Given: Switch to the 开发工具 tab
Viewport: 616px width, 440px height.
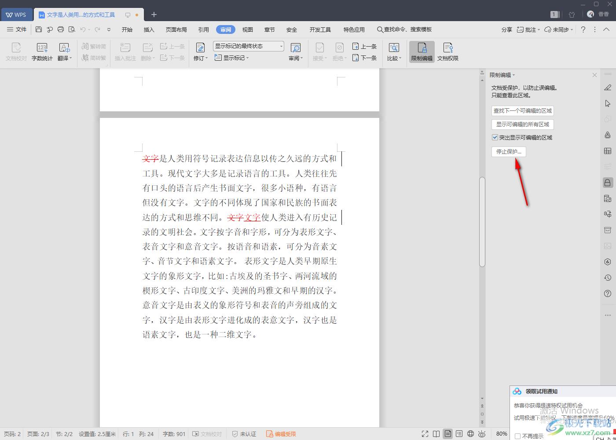Looking at the screenshot, I should 320,29.
